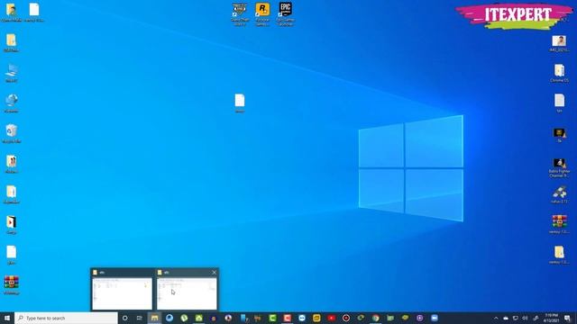Open the network tray icon
This screenshot has height=324, width=577.
[516, 318]
